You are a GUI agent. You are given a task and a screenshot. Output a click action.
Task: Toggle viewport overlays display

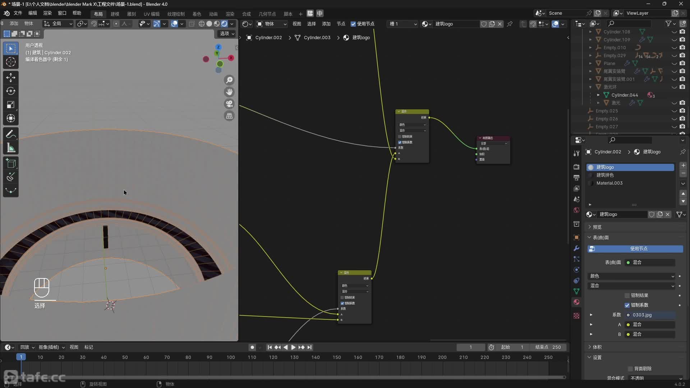pyautogui.click(x=174, y=24)
